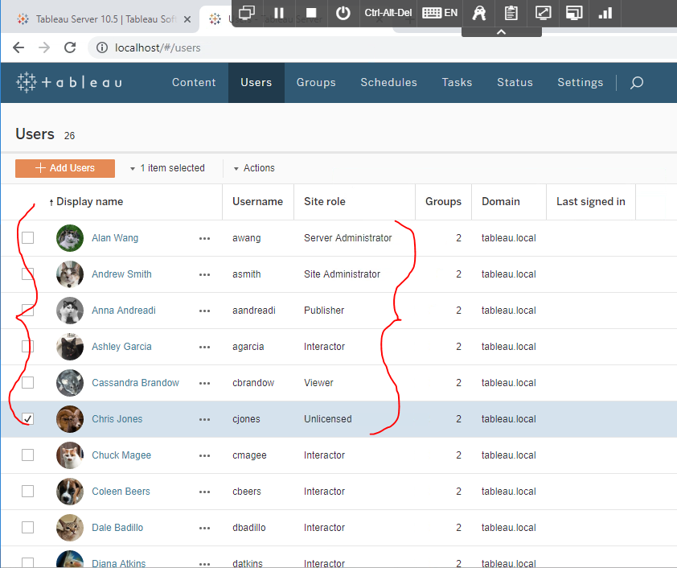
Task: Click the browser forward arrow
Action: (44, 47)
